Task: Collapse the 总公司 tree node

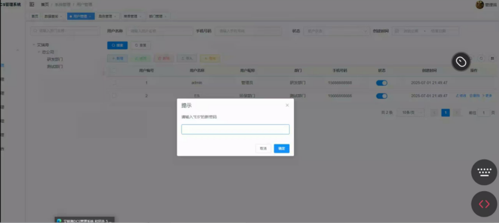Action: coord(39,52)
